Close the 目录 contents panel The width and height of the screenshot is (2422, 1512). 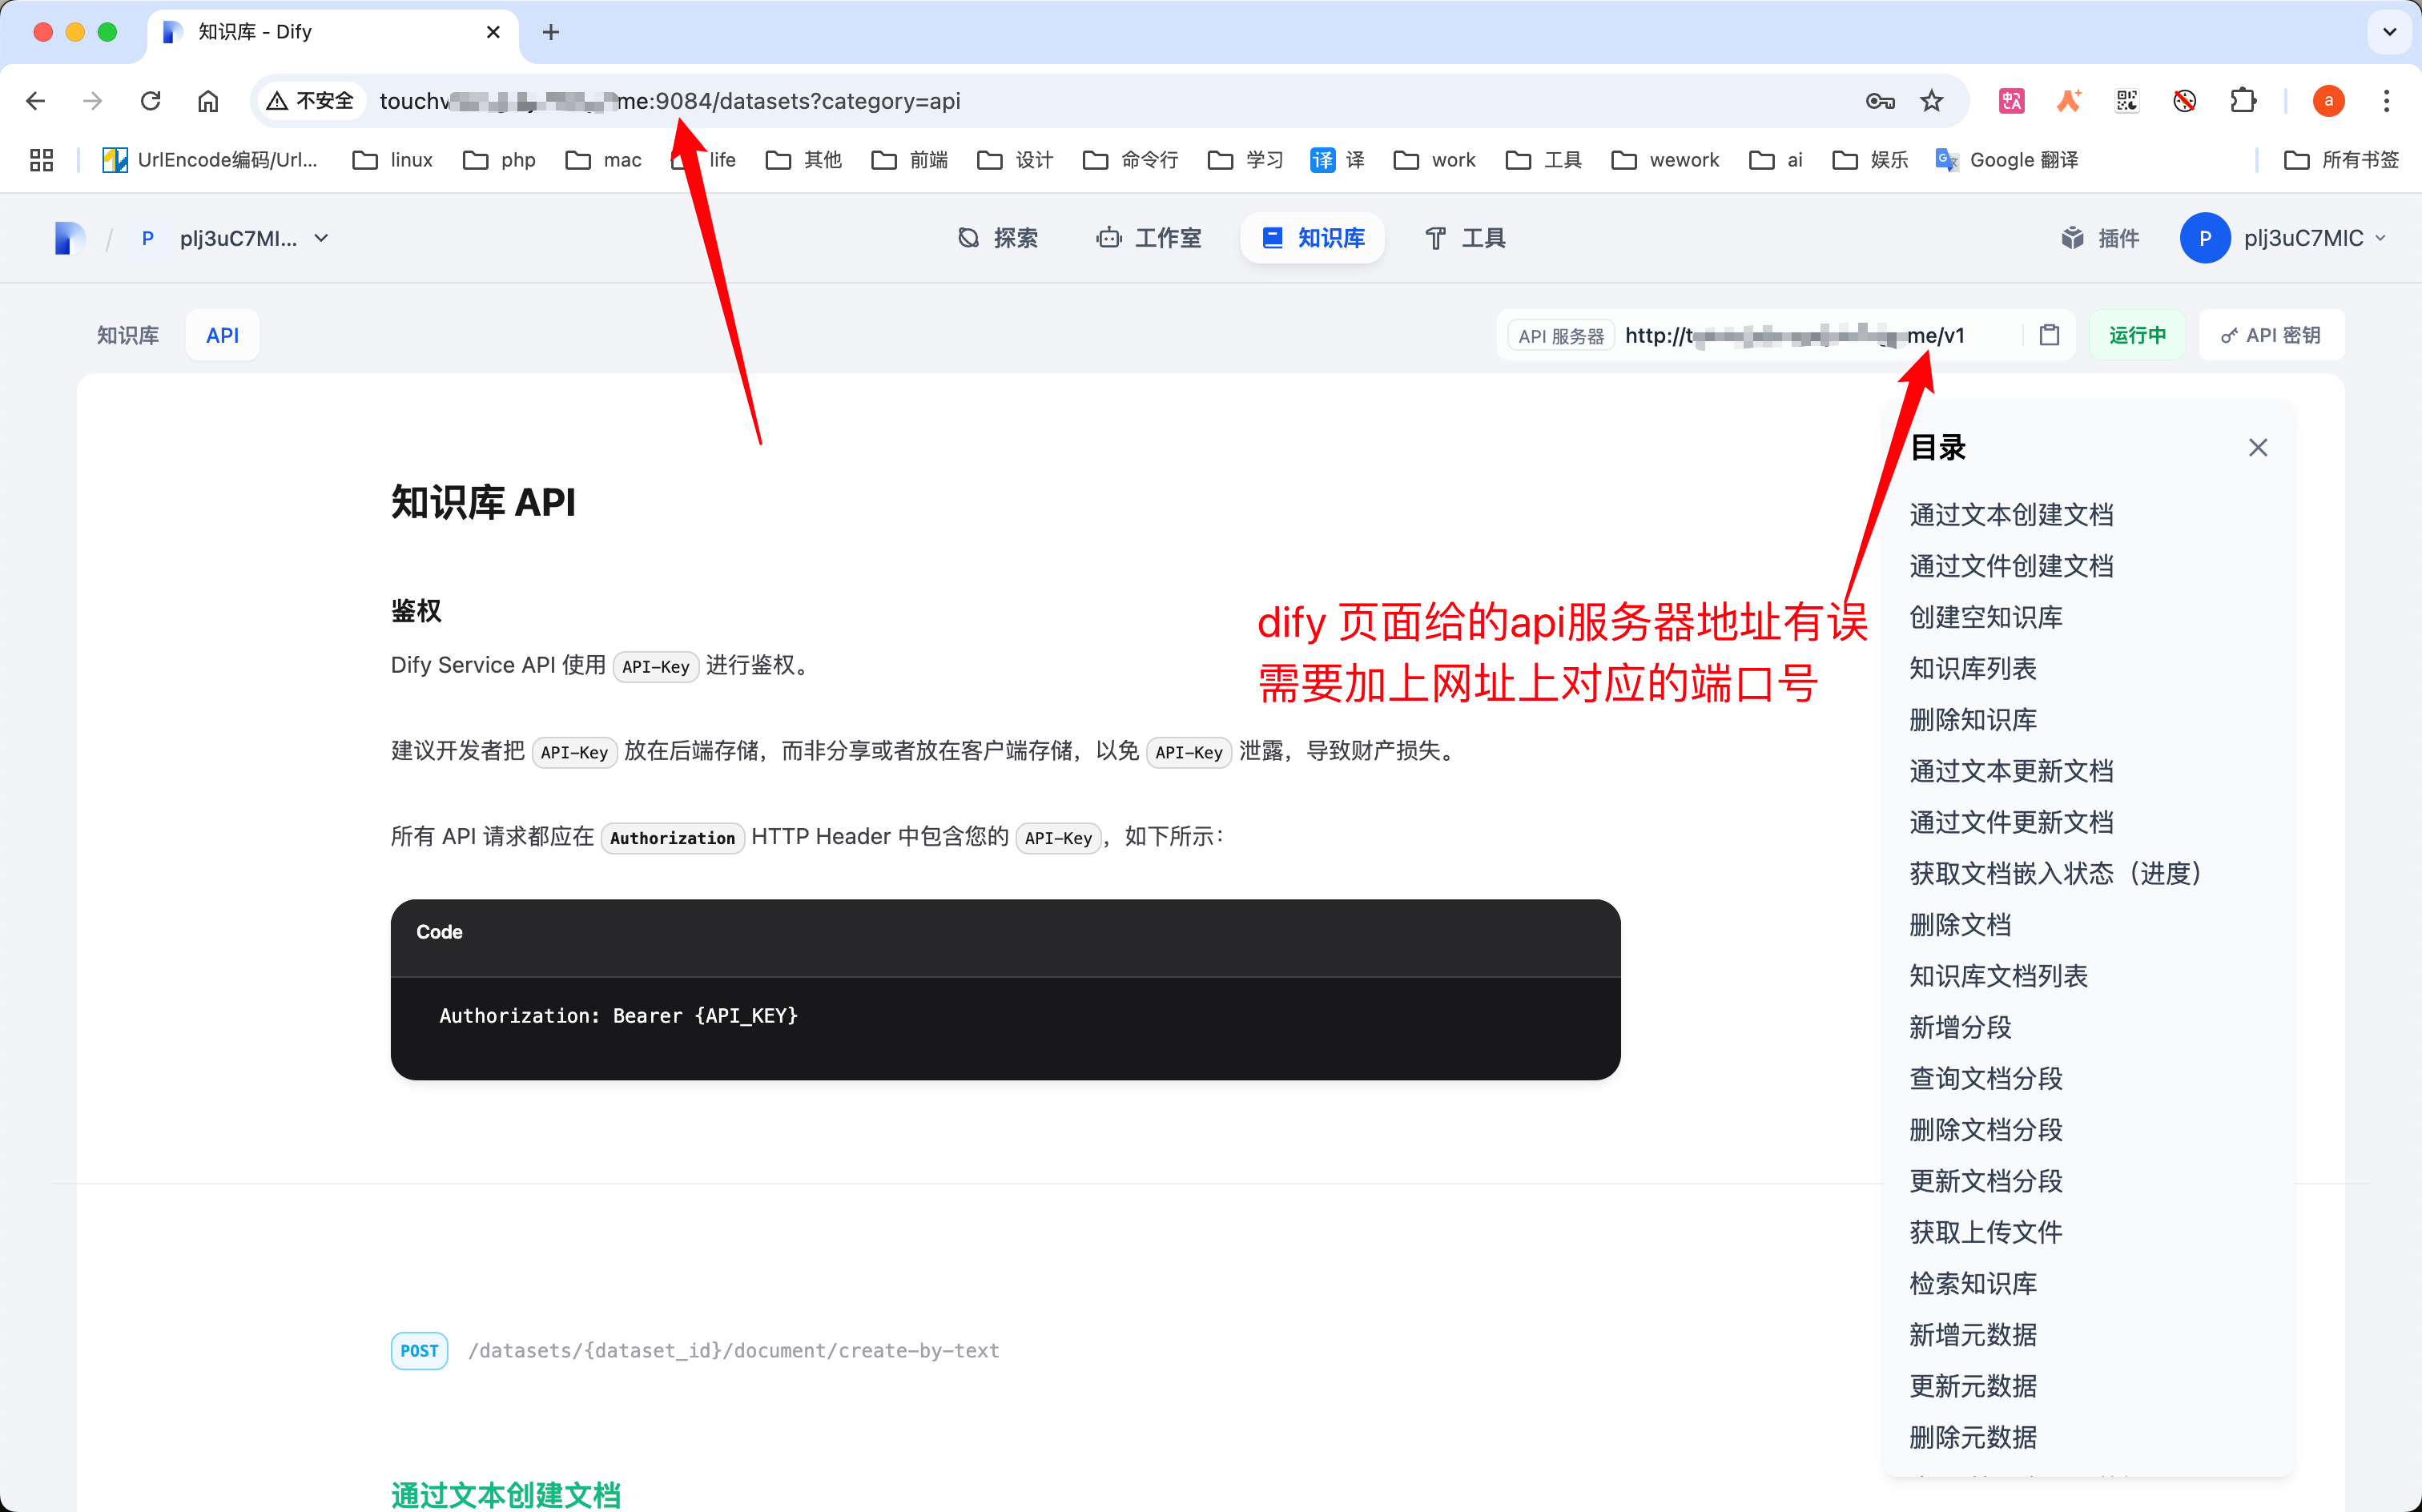coord(2258,447)
